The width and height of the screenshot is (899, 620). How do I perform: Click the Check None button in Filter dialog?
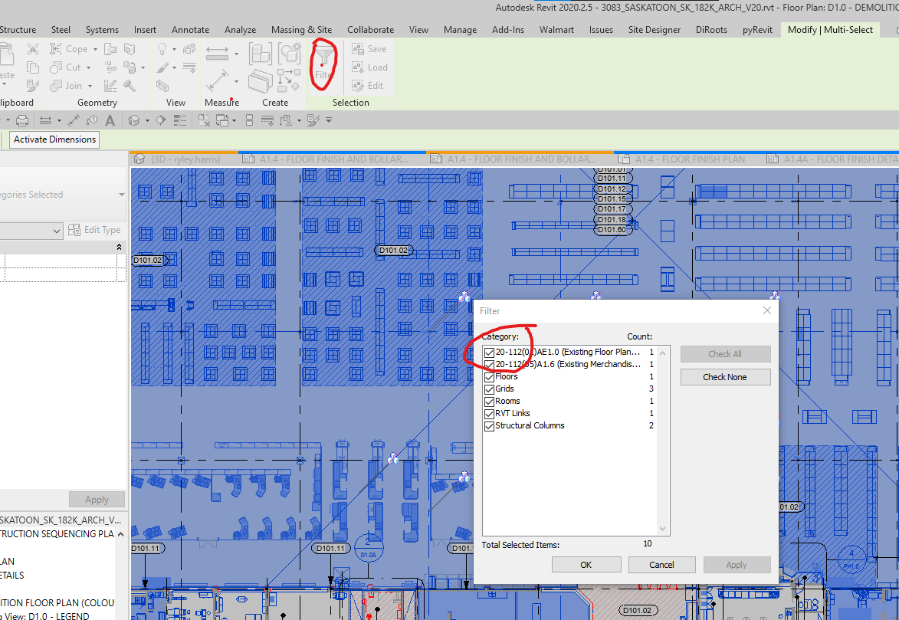pos(725,376)
